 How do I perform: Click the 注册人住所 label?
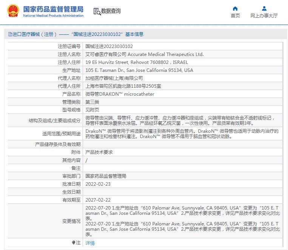point(69,62)
